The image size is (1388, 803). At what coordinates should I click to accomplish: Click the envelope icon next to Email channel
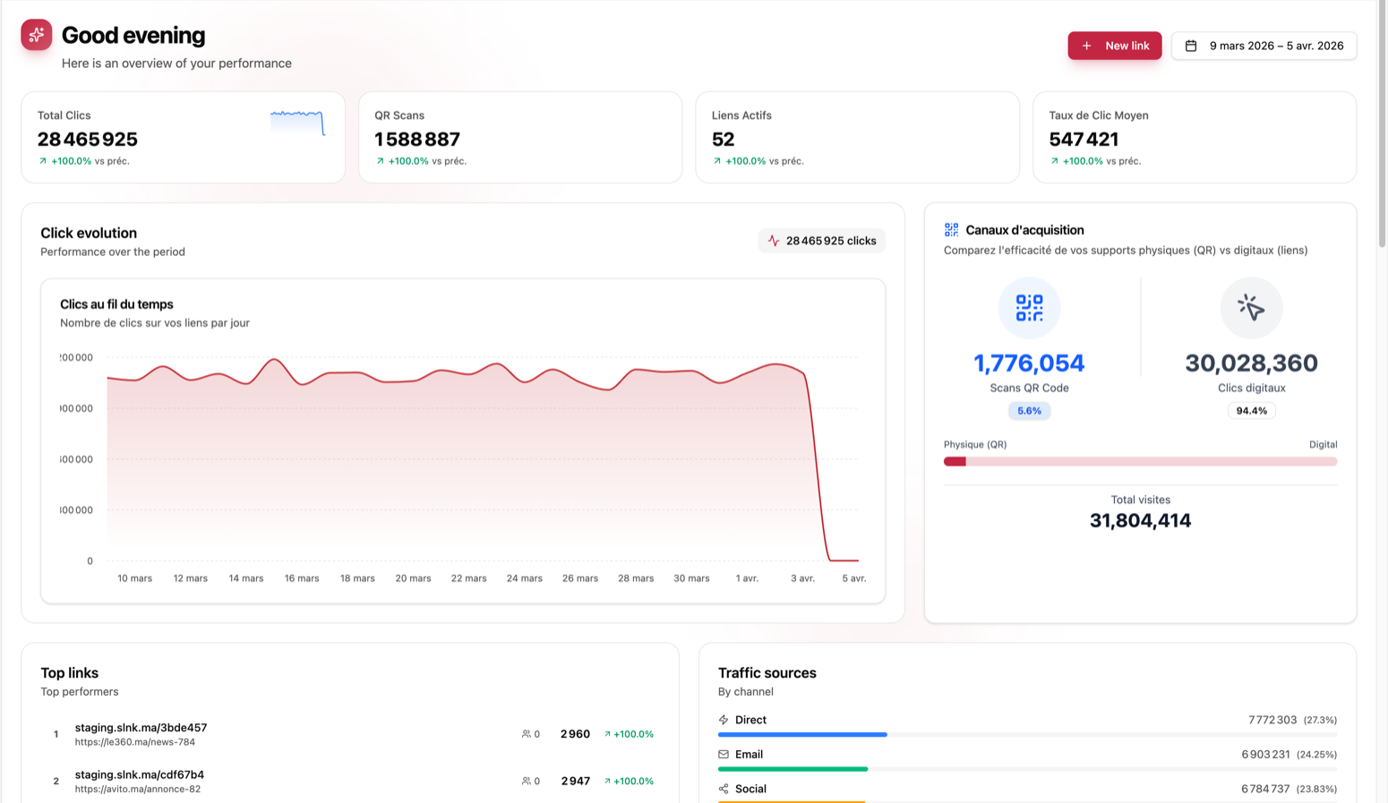coord(722,754)
